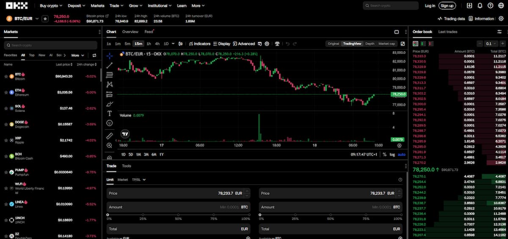This screenshot has height=239, width=508.
Task: Show order book buy orders only
Action: click(x=422, y=44)
